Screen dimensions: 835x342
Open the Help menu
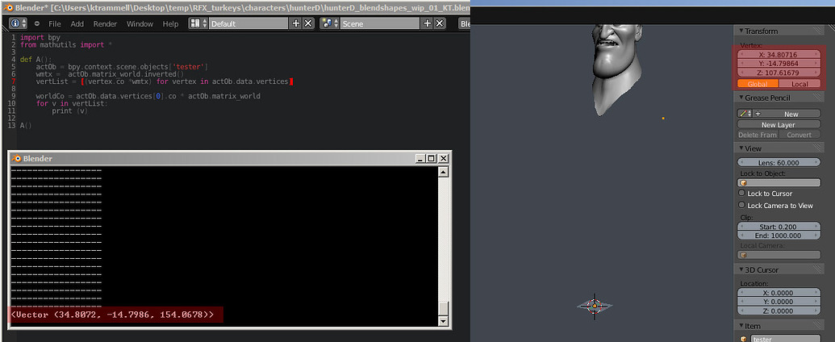[170, 23]
